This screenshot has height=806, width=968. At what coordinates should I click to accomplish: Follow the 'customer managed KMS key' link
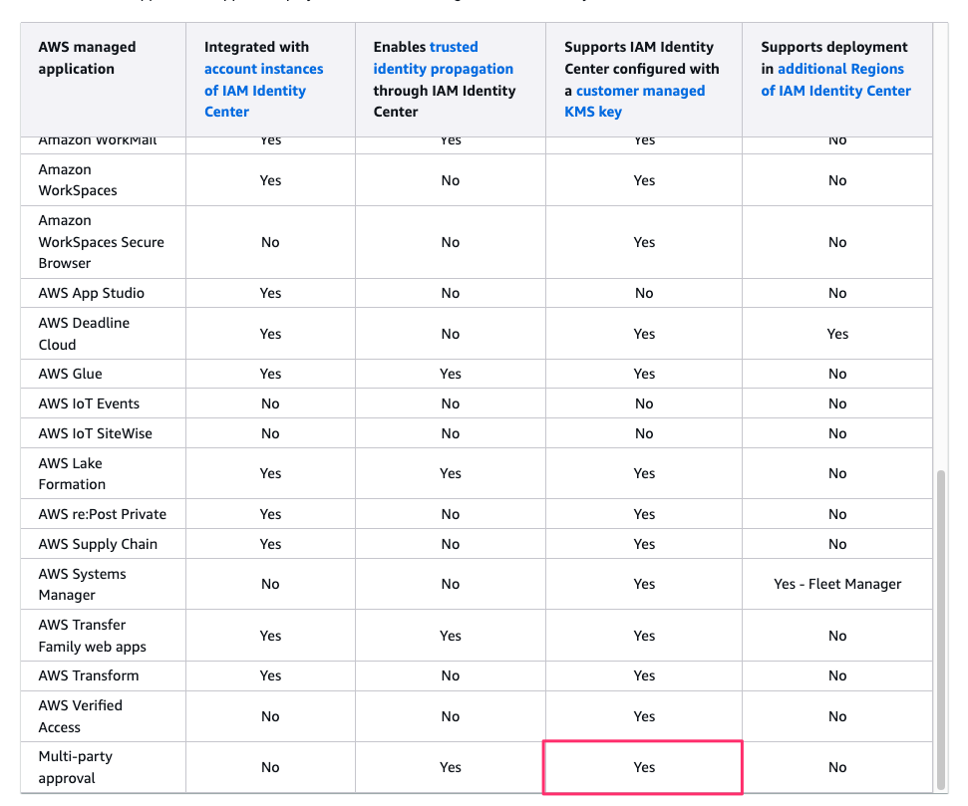pos(640,91)
